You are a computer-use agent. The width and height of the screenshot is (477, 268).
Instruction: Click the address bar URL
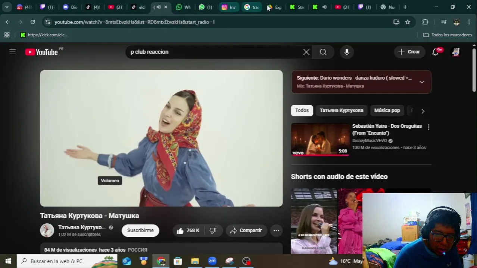coord(135,22)
